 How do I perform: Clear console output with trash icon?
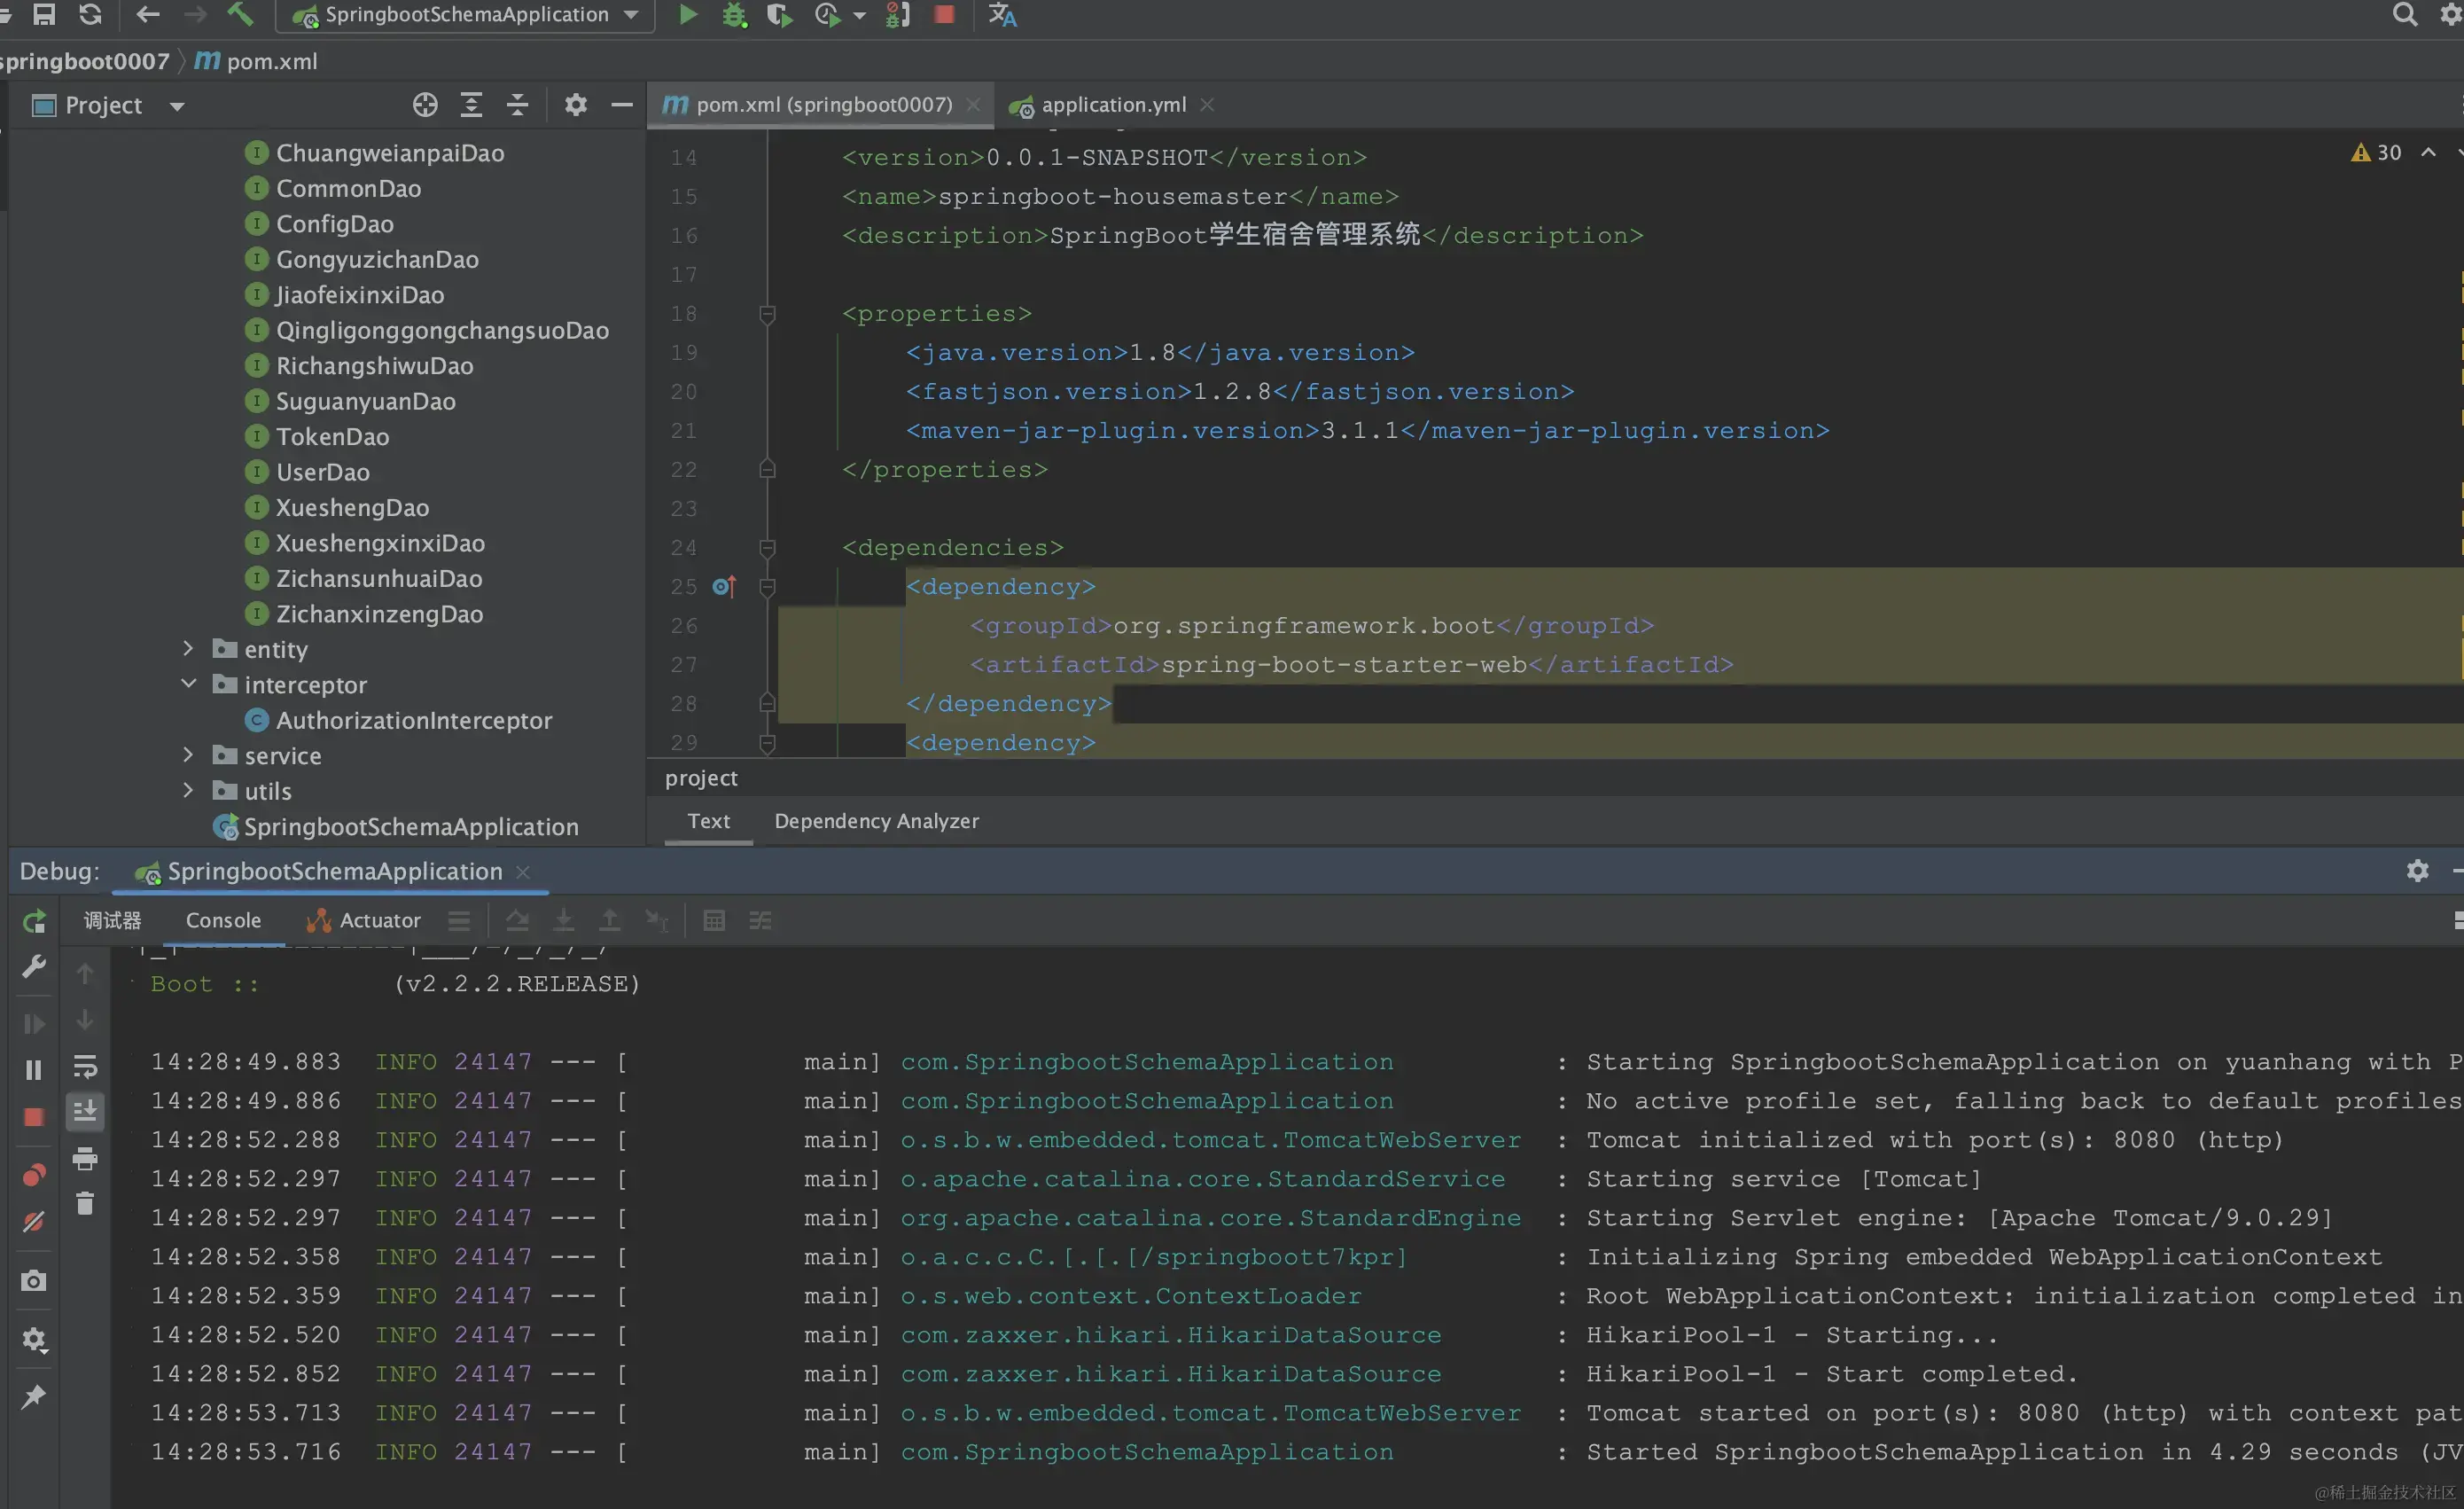point(85,1204)
